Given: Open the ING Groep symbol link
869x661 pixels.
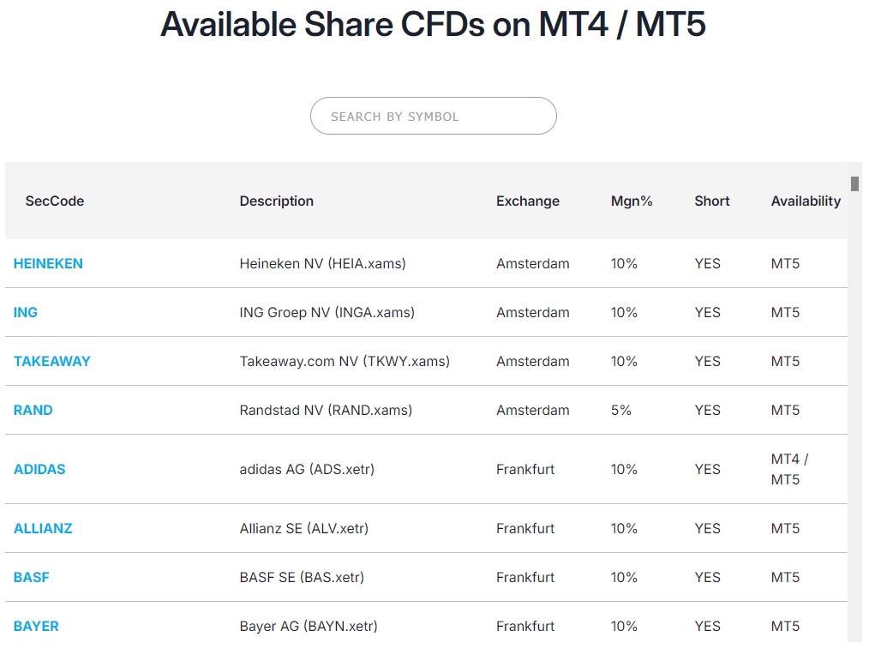Looking at the screenshot, I should click(x=25, y=312).
